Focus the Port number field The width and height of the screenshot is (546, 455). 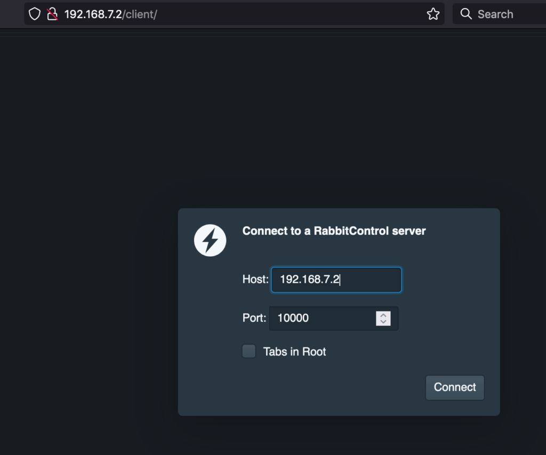point(334,318)
